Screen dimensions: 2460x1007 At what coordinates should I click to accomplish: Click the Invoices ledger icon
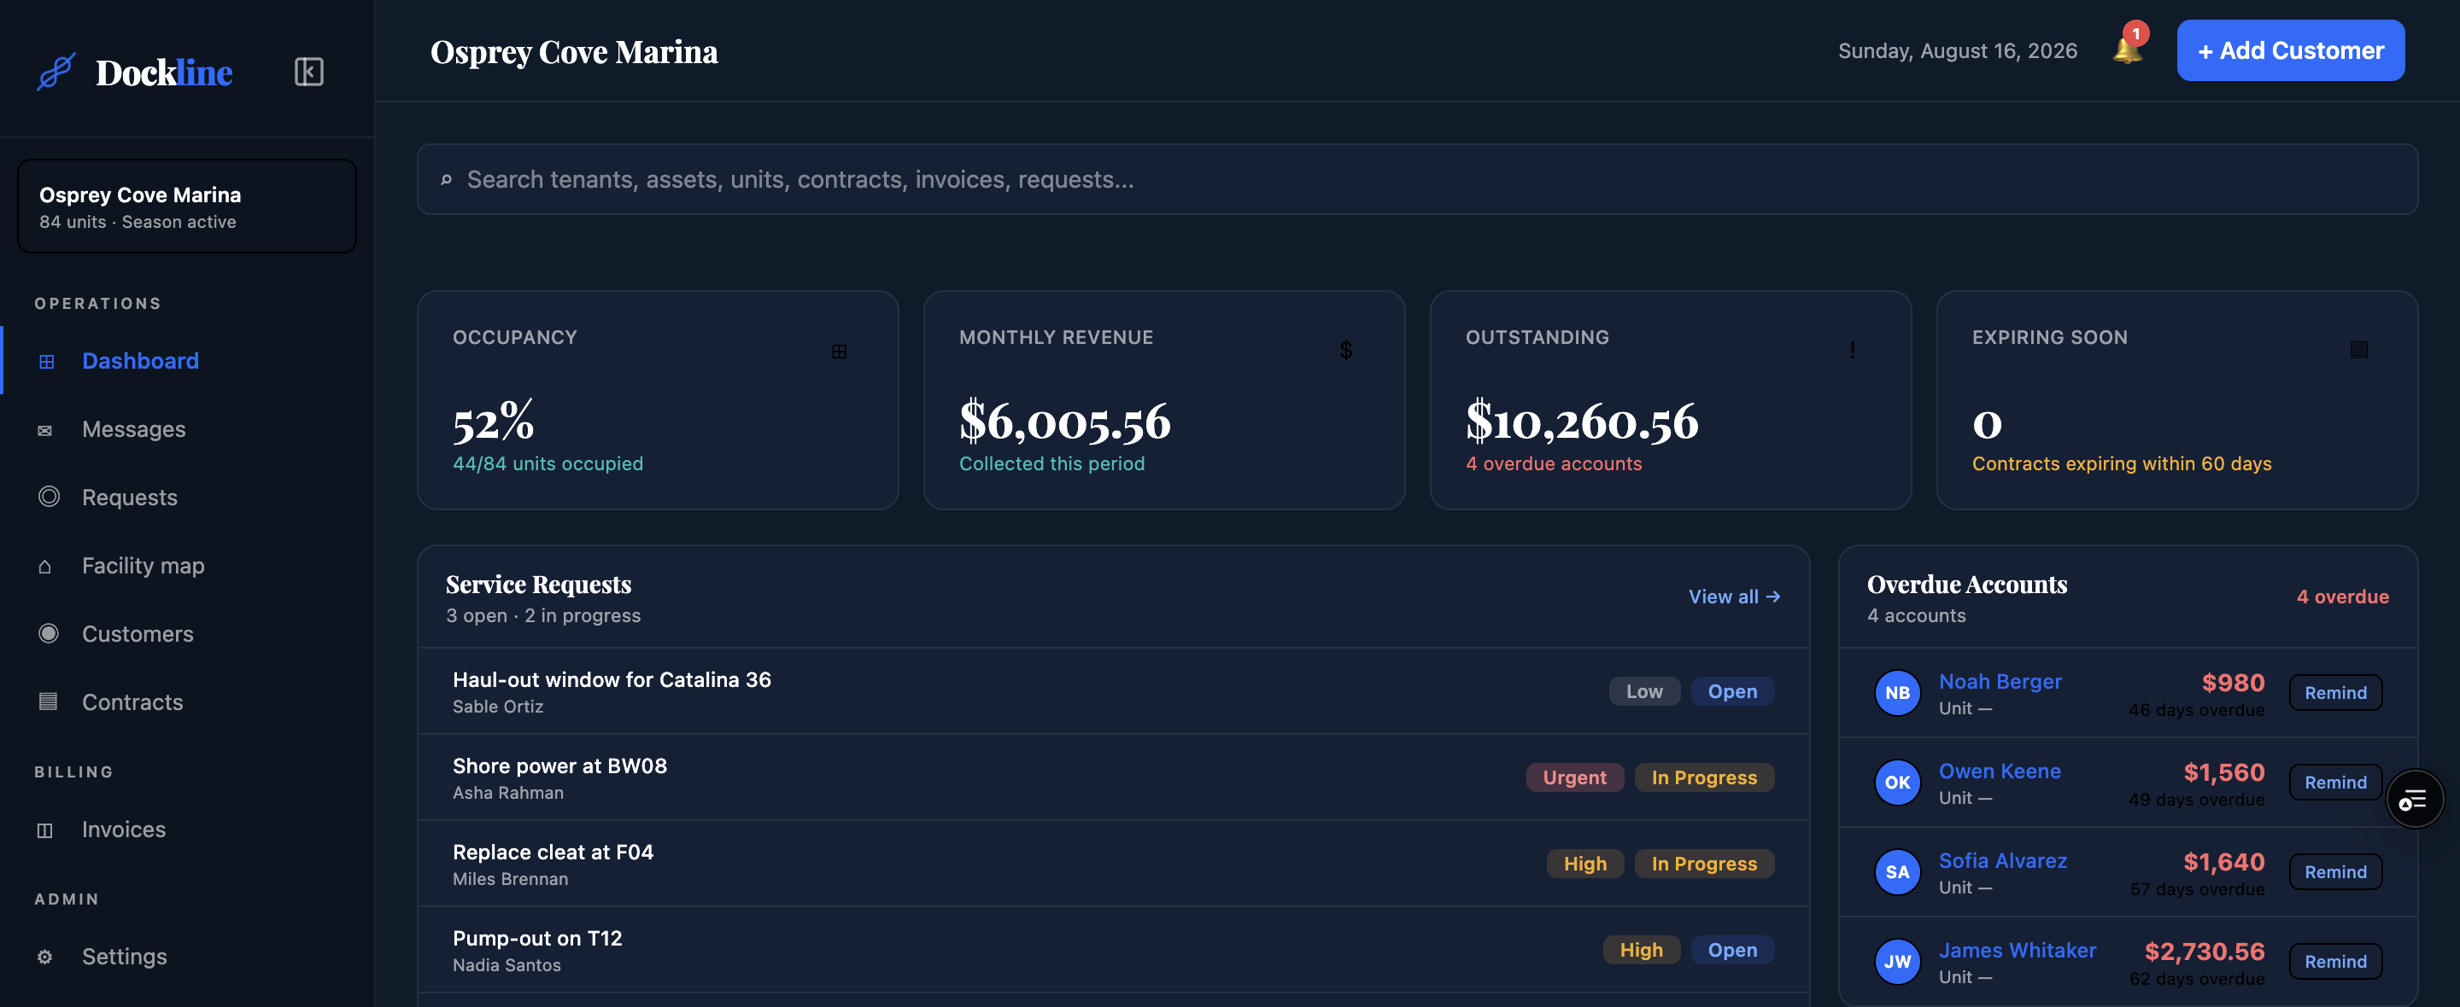(x=45, y=829)
